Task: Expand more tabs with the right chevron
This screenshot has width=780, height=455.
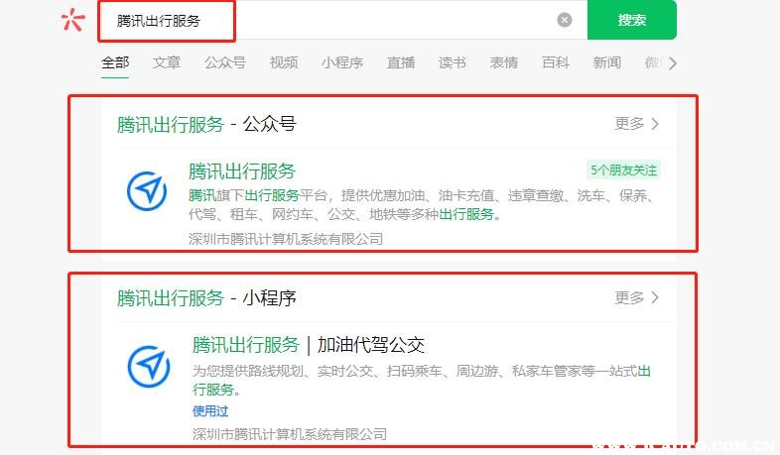Action: [673, 63]
